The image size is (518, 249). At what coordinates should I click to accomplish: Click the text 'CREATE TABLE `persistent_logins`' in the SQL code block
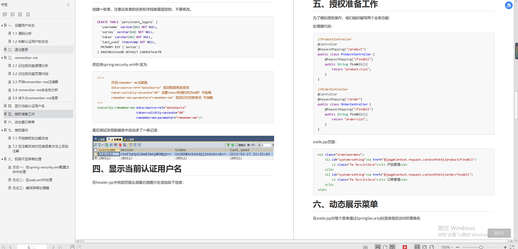(x=125, y=22)
